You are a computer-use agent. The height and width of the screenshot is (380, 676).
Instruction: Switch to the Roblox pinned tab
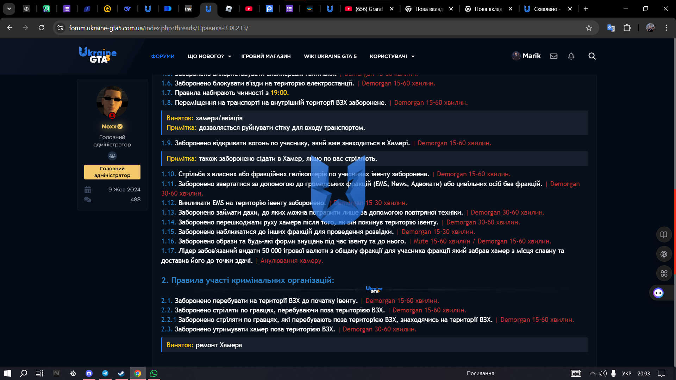pyautogui.click(x=229, y=9)
